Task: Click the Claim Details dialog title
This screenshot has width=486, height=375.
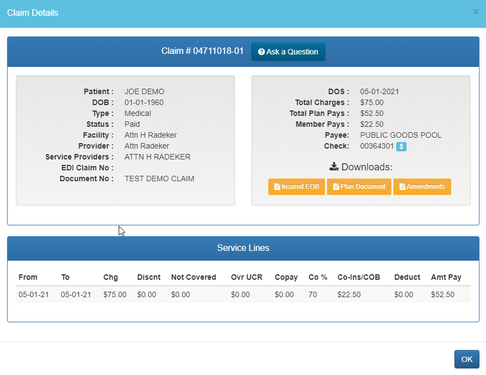Action: pyautogui.click(x=33, y=13)
